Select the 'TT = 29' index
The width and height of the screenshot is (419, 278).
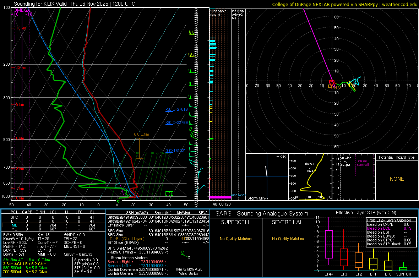coord(43,239)
